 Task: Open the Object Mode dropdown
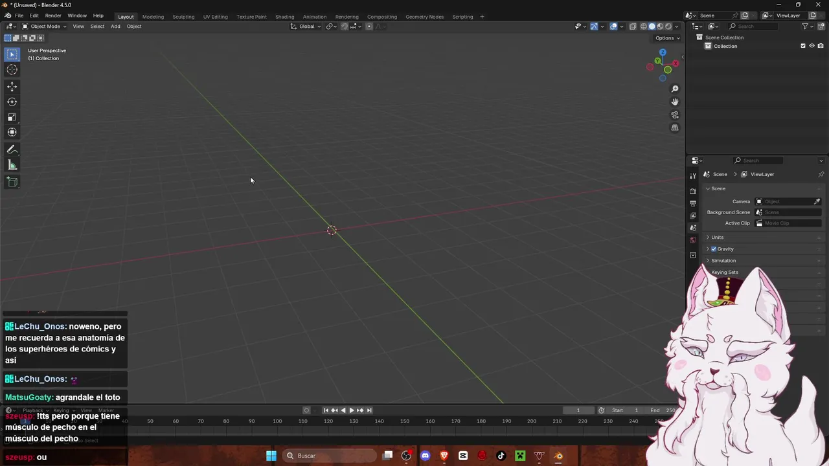[43, 26]
